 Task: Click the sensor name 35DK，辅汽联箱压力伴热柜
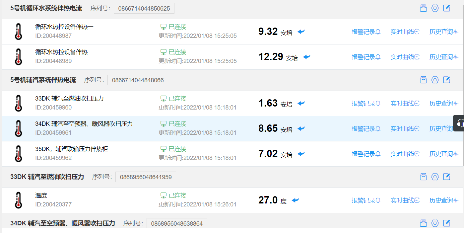point(72,149)
